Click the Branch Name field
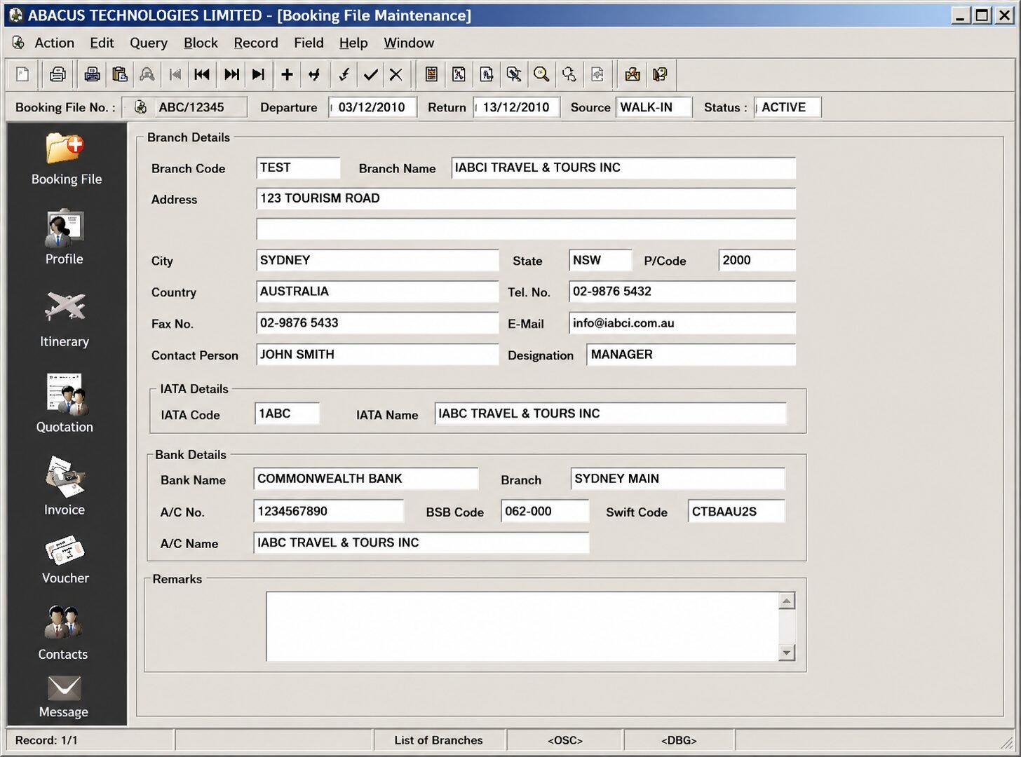Screen dimensions: 1021x757 623,168
